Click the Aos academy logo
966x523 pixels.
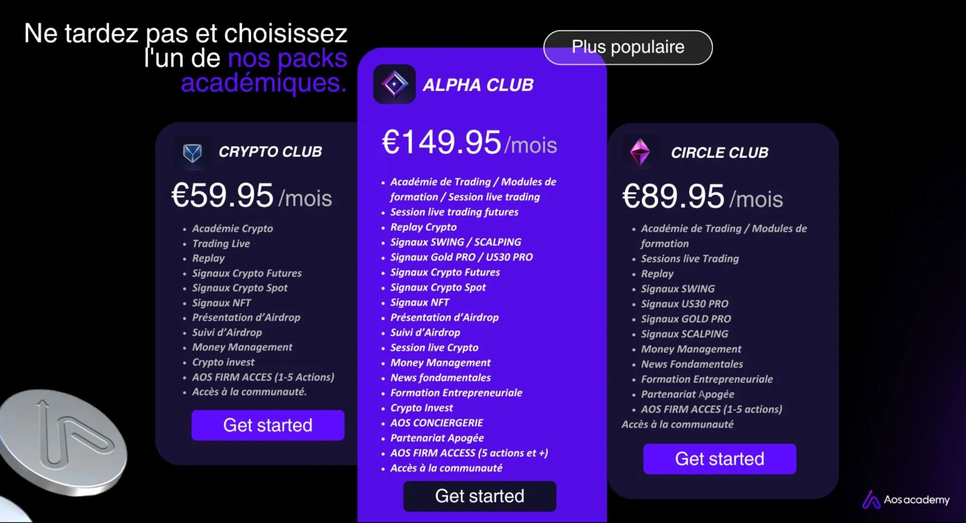(x=906, y=499)
